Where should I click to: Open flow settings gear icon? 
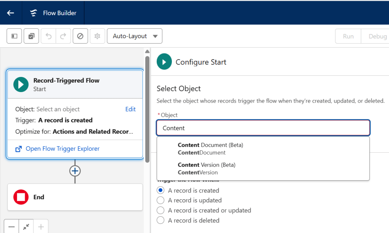tap(97, 36)
